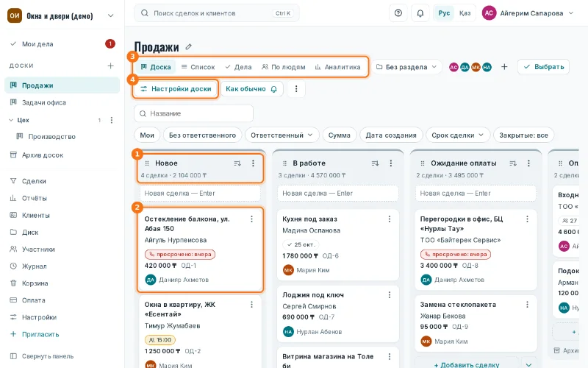The height and width of the screenshot is (368, 588).
Task: Open the Ожидание оплаты column three-dot menu
Action: 528,163
